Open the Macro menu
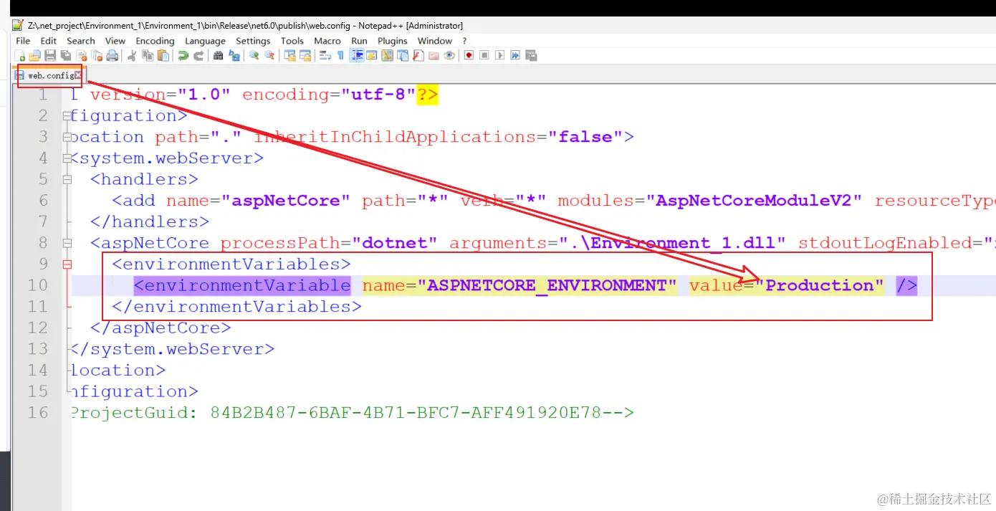 click(327, 41)
